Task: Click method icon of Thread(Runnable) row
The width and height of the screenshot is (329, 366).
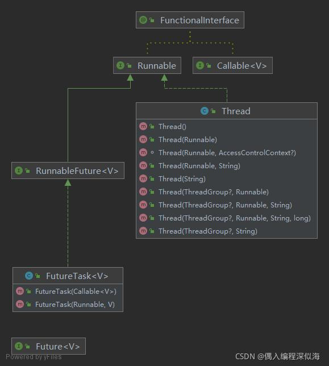Action: coord(143,140)
